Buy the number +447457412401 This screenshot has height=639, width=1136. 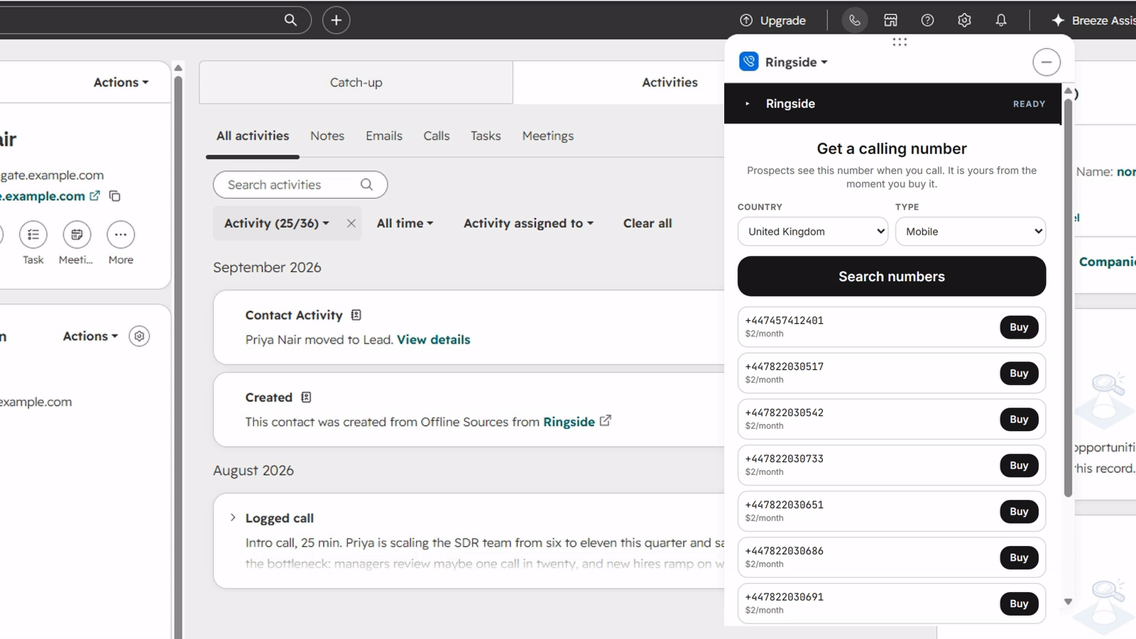pyautogui.click(x=1019, y=327)
